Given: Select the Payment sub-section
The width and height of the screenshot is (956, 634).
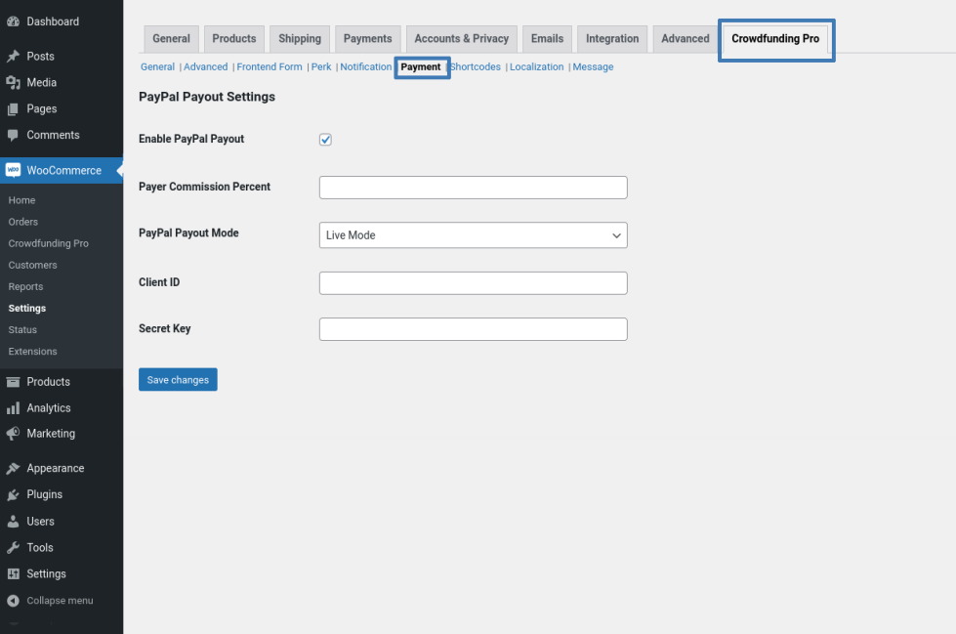Looking at the screenshot, I should [421, 67].
